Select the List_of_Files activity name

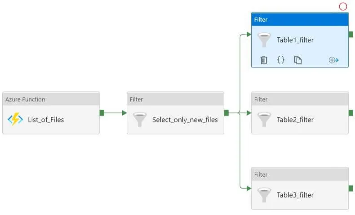(46, 120)
